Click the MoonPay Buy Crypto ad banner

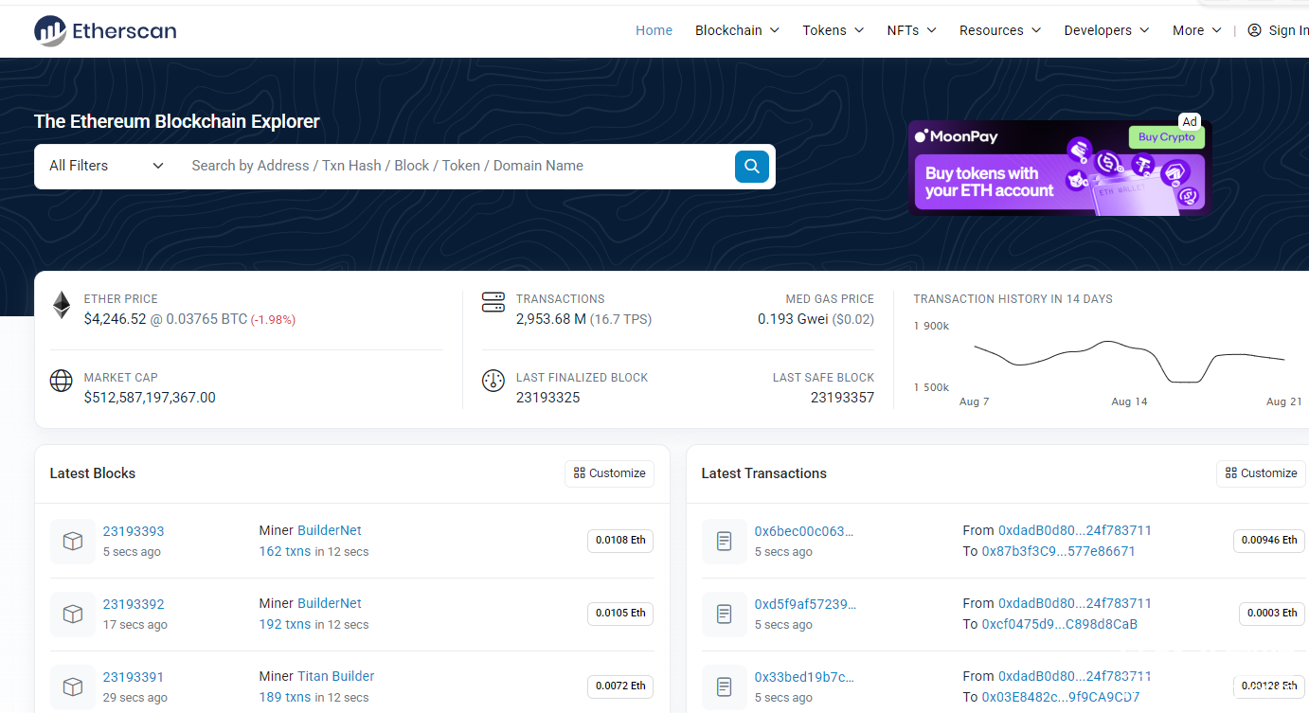[1059, 168]
